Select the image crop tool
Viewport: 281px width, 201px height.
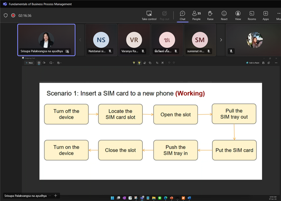157,63
